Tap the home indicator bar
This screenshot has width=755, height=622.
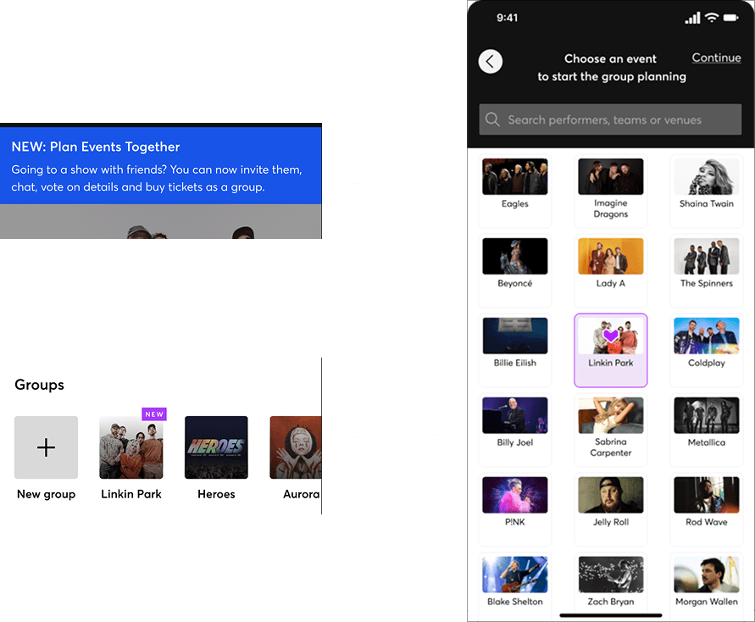pyautogui.click(x=611, y=614)
